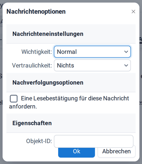Image resolution: width=142 pixels, height=164 pixels.
Task: Confirm with the Ok button
Action: pyautogui.click(x=76, y=152)
